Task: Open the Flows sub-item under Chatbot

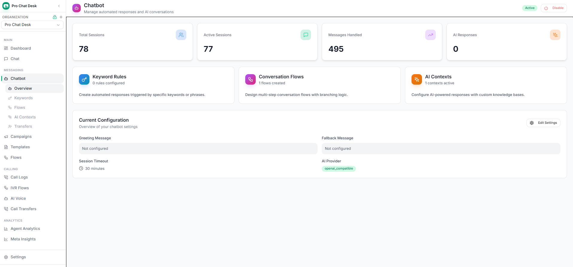Action: [x=34, y=108]
